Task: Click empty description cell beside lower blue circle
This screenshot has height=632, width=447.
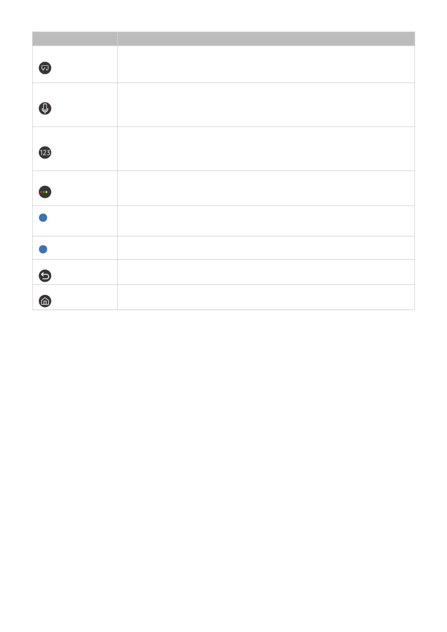Action: (266, 248)
